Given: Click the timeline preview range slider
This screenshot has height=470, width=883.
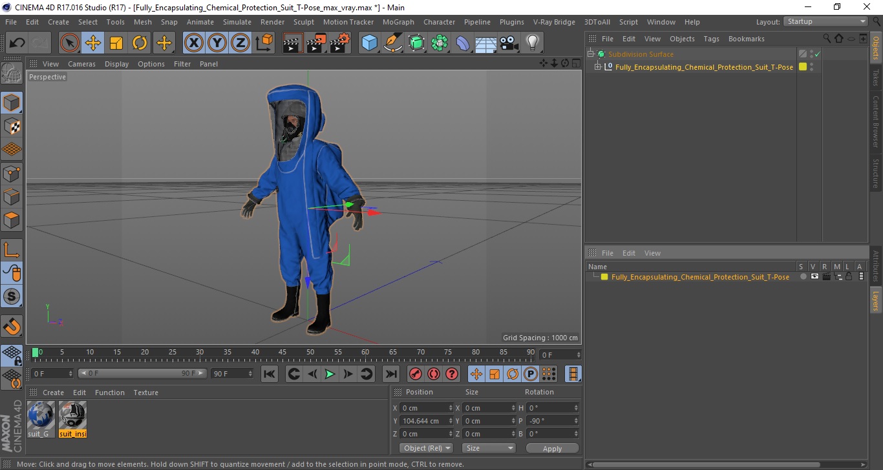Looking at the screenshot, I should click(x=142, y=374).
